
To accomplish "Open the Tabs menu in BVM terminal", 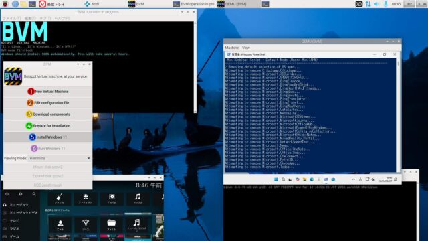I will pyautogui.click(x=45, y=18).
